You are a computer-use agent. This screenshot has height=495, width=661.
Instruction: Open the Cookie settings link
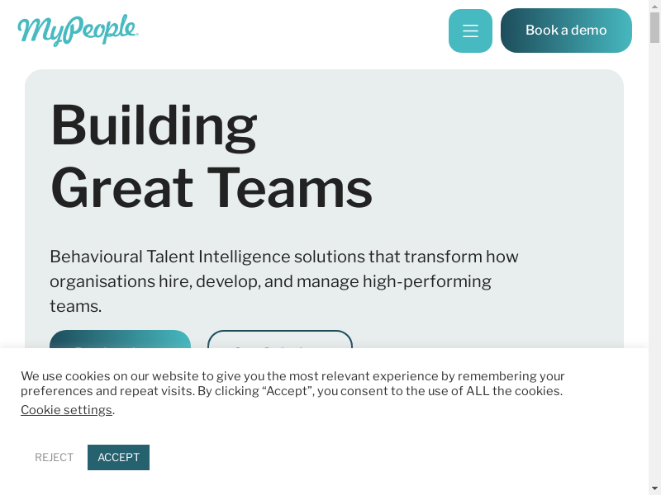(66, 410)
